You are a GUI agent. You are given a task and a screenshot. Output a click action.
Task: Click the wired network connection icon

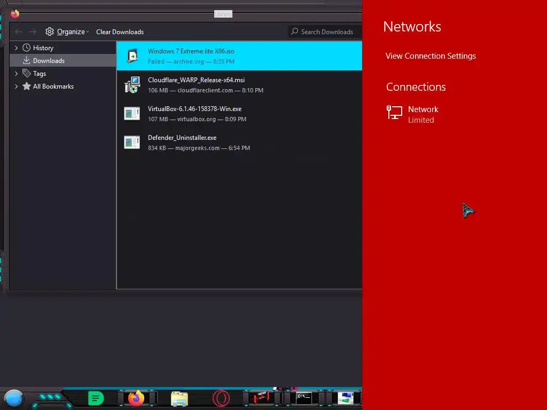[x=395, y=113]
